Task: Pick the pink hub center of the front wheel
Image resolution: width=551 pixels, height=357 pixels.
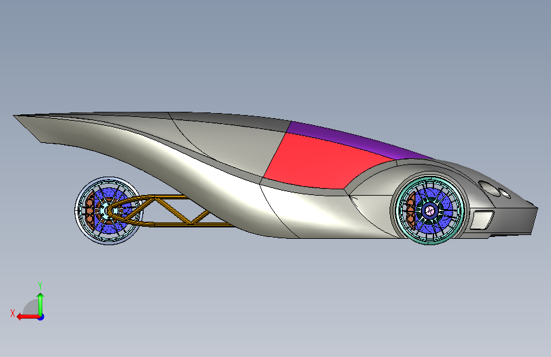Action: pos(430,211)
